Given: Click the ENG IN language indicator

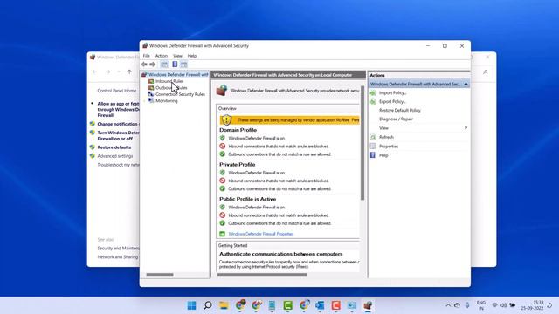Looking at the screenshot, I should [x=481, y=305].
